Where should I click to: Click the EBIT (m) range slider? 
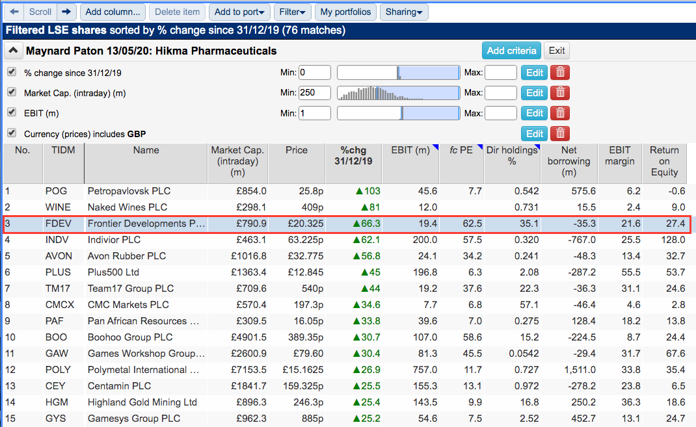[399, 113]
